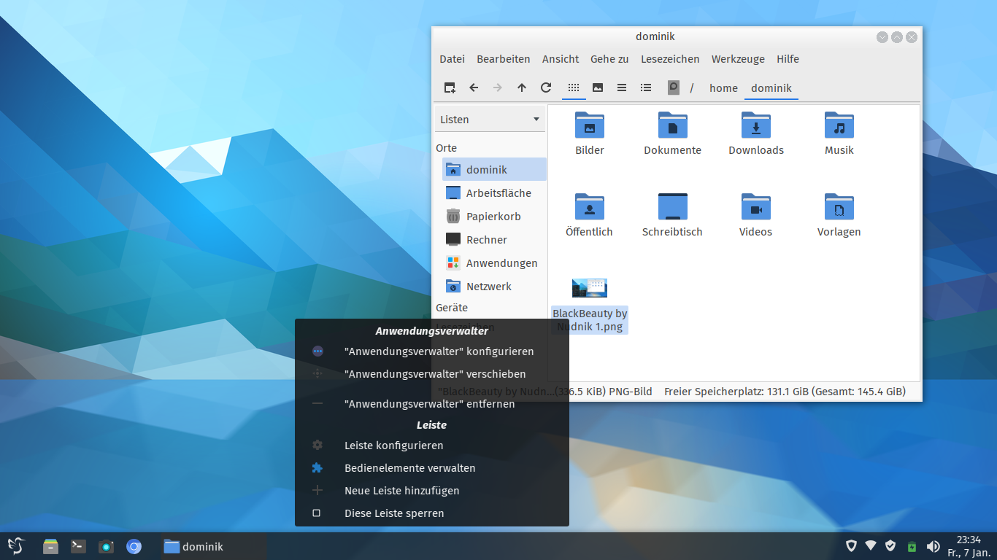Click the path edit button before root
Screen dimensions: 997x560
(x=674, y=87)
